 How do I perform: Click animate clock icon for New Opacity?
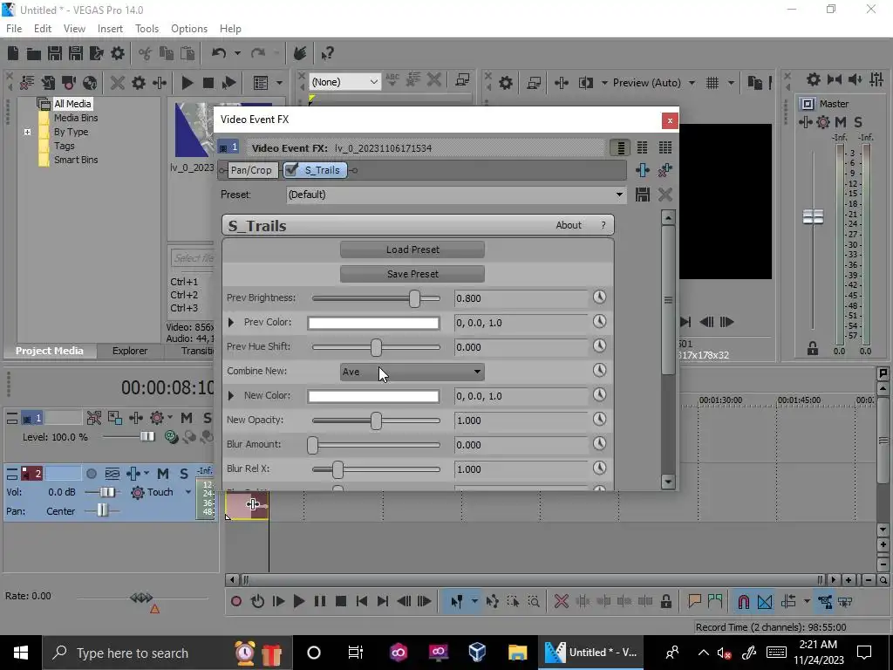pos(599,419)
